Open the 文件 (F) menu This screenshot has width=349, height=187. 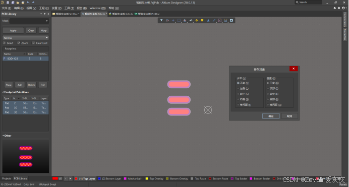pyautogui.click(x=7, y=8)
